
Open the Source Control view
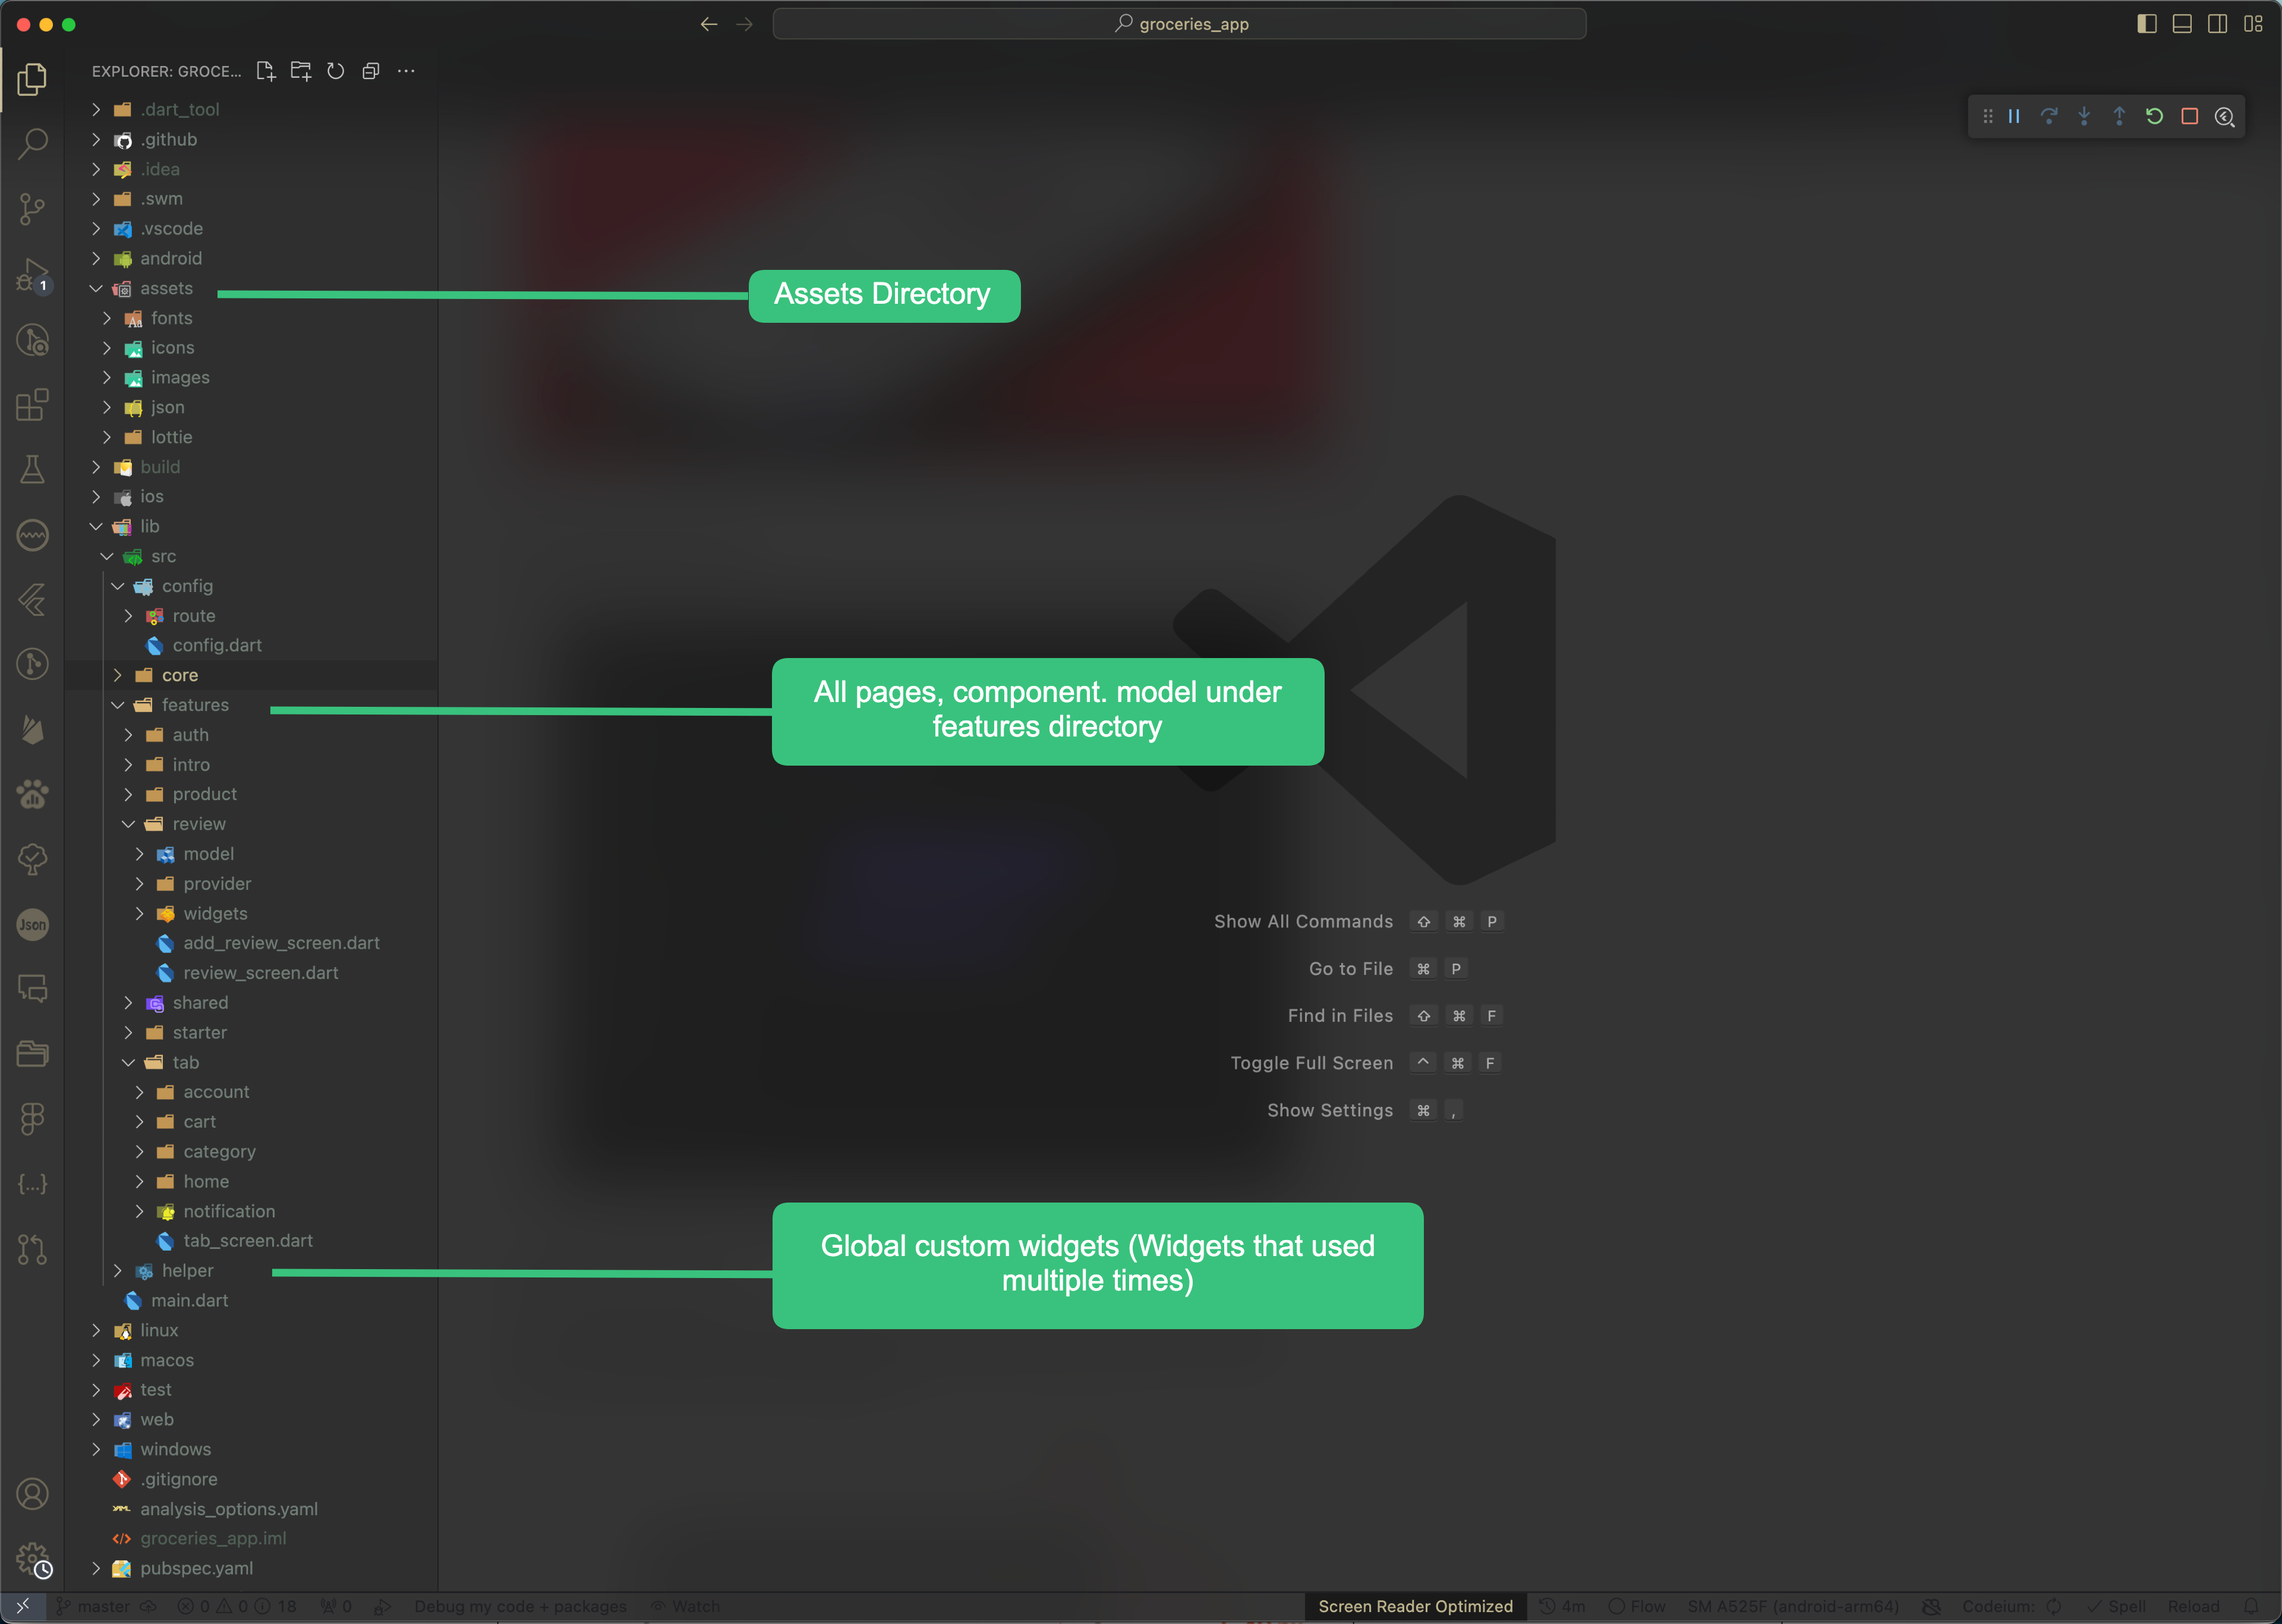click(x=32, y=209)
